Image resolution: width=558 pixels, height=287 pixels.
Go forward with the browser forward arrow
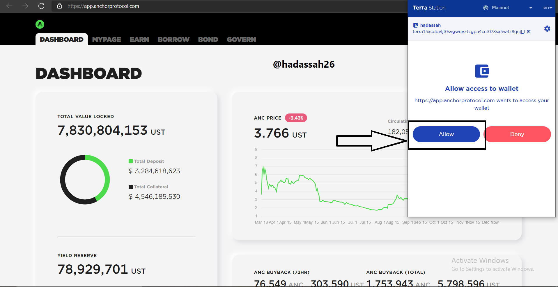click(x=25, y=6)
